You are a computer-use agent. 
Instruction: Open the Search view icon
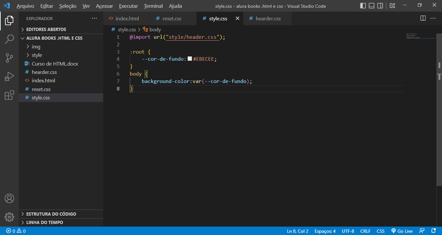(x=9, y=39)
